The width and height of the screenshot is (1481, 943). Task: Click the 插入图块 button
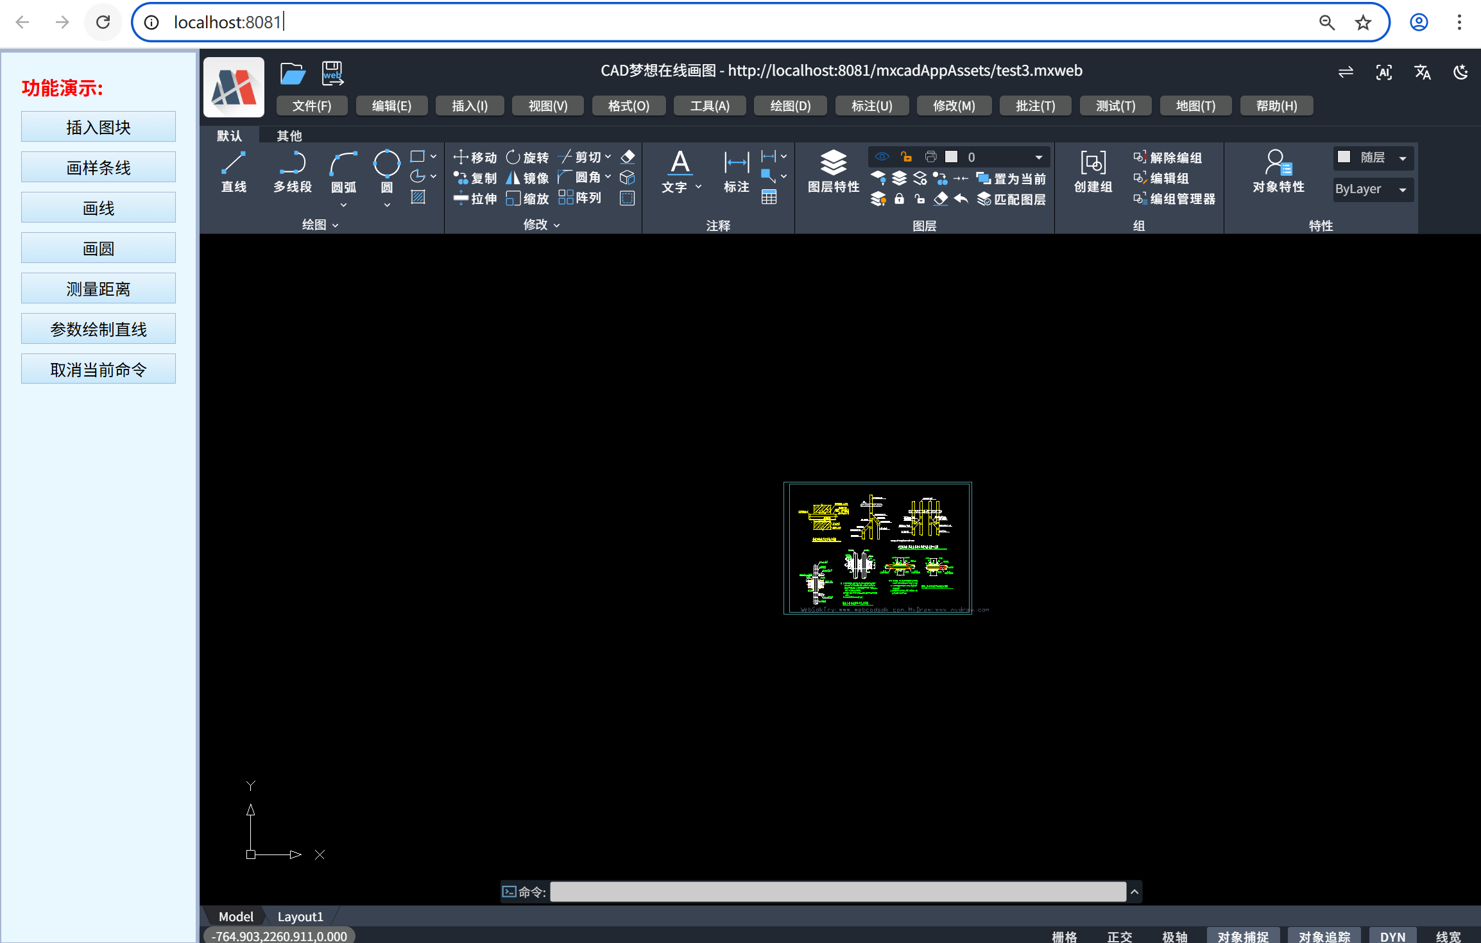[x=98, y=127]
